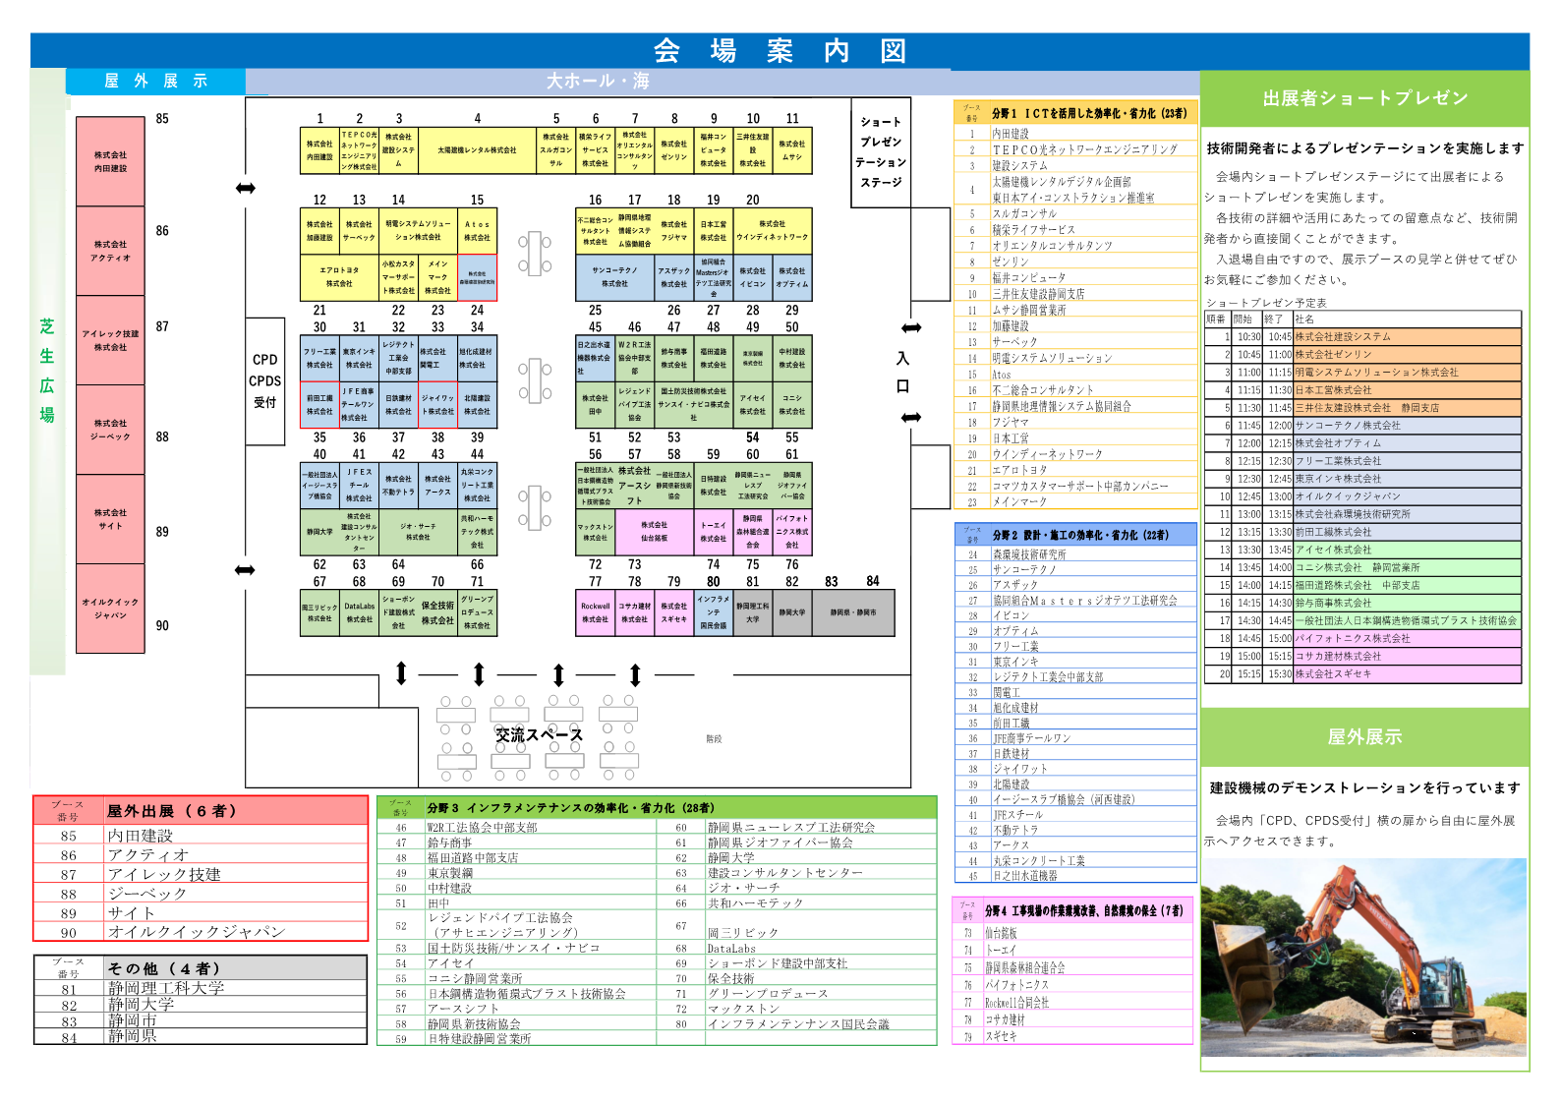Screen dimensions: 1561x1104
Task: Click the 出展者ショートプレゼン green header
Action: click(x=1364, y=98)
